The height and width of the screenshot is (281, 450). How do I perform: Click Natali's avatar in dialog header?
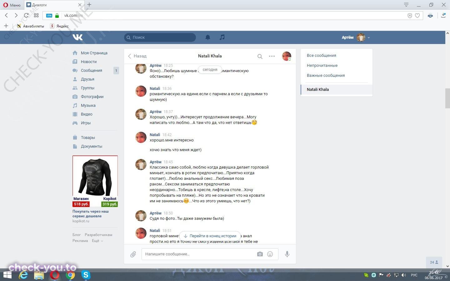tap(287, 56)
